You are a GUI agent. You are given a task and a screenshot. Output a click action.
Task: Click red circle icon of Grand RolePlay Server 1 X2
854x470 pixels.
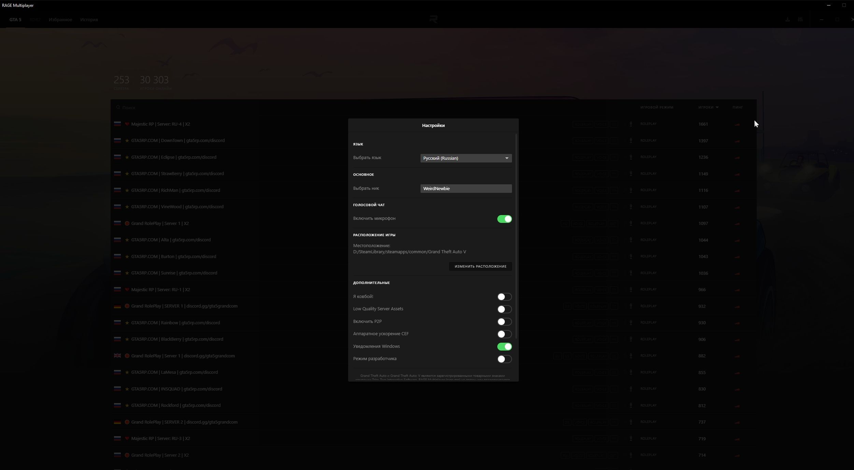pyautogui.click(x=127, y=223)
